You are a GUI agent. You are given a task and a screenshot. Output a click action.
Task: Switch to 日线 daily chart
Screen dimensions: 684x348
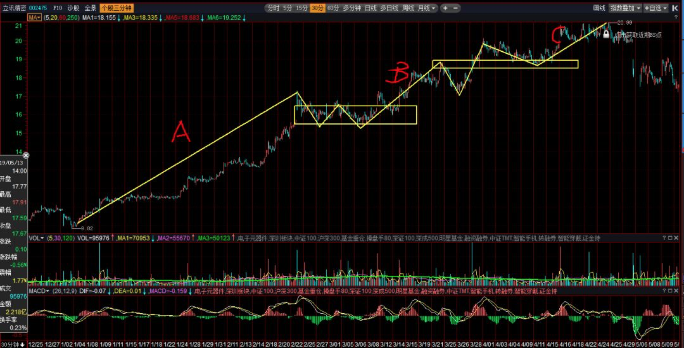370,8
